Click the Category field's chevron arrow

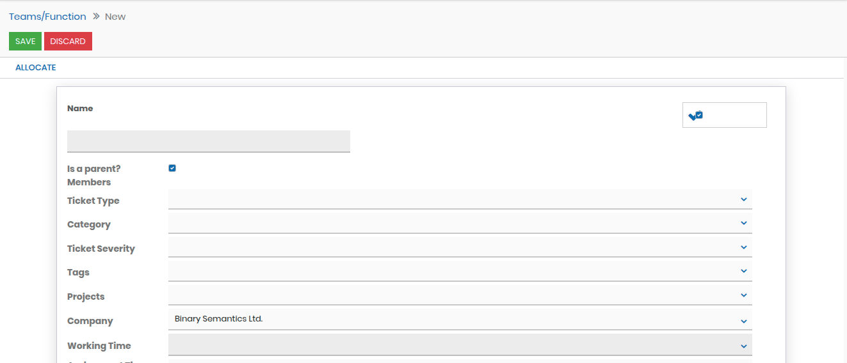click(743, 223)
